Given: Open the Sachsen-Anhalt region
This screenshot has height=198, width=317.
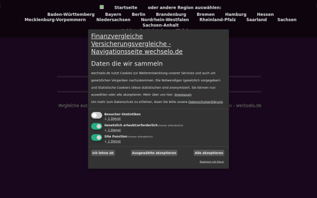Looking at the screenshot, I should [161, 25].
